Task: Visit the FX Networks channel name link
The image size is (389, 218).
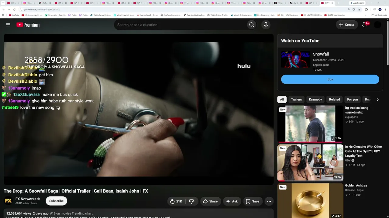Action: 26,199
